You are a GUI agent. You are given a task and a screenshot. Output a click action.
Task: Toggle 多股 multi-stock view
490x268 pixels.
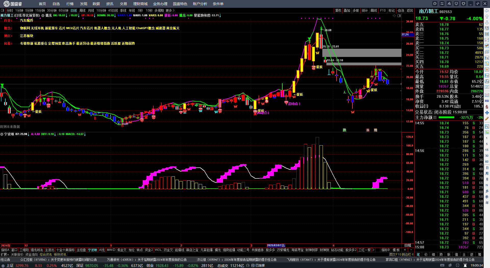click(356, 10)
